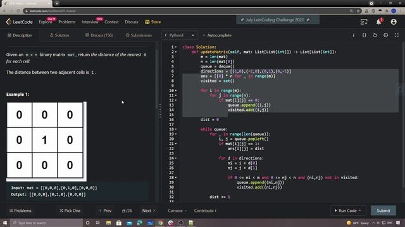Open Microsoft Store from the taskbar
Screen dimensions: 405x227
tap(118, 223)
